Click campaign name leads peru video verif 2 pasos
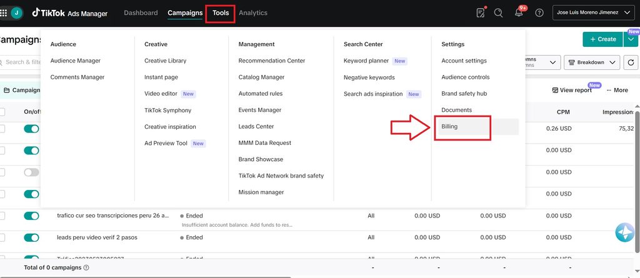Image resolution: width=640 pixels, height=278 pixels. (x=97, y=237)
